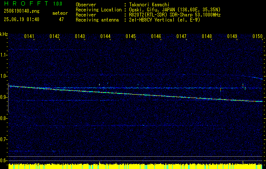
Task: Click the 0150 time marker
Action: [x=258, y=36]
